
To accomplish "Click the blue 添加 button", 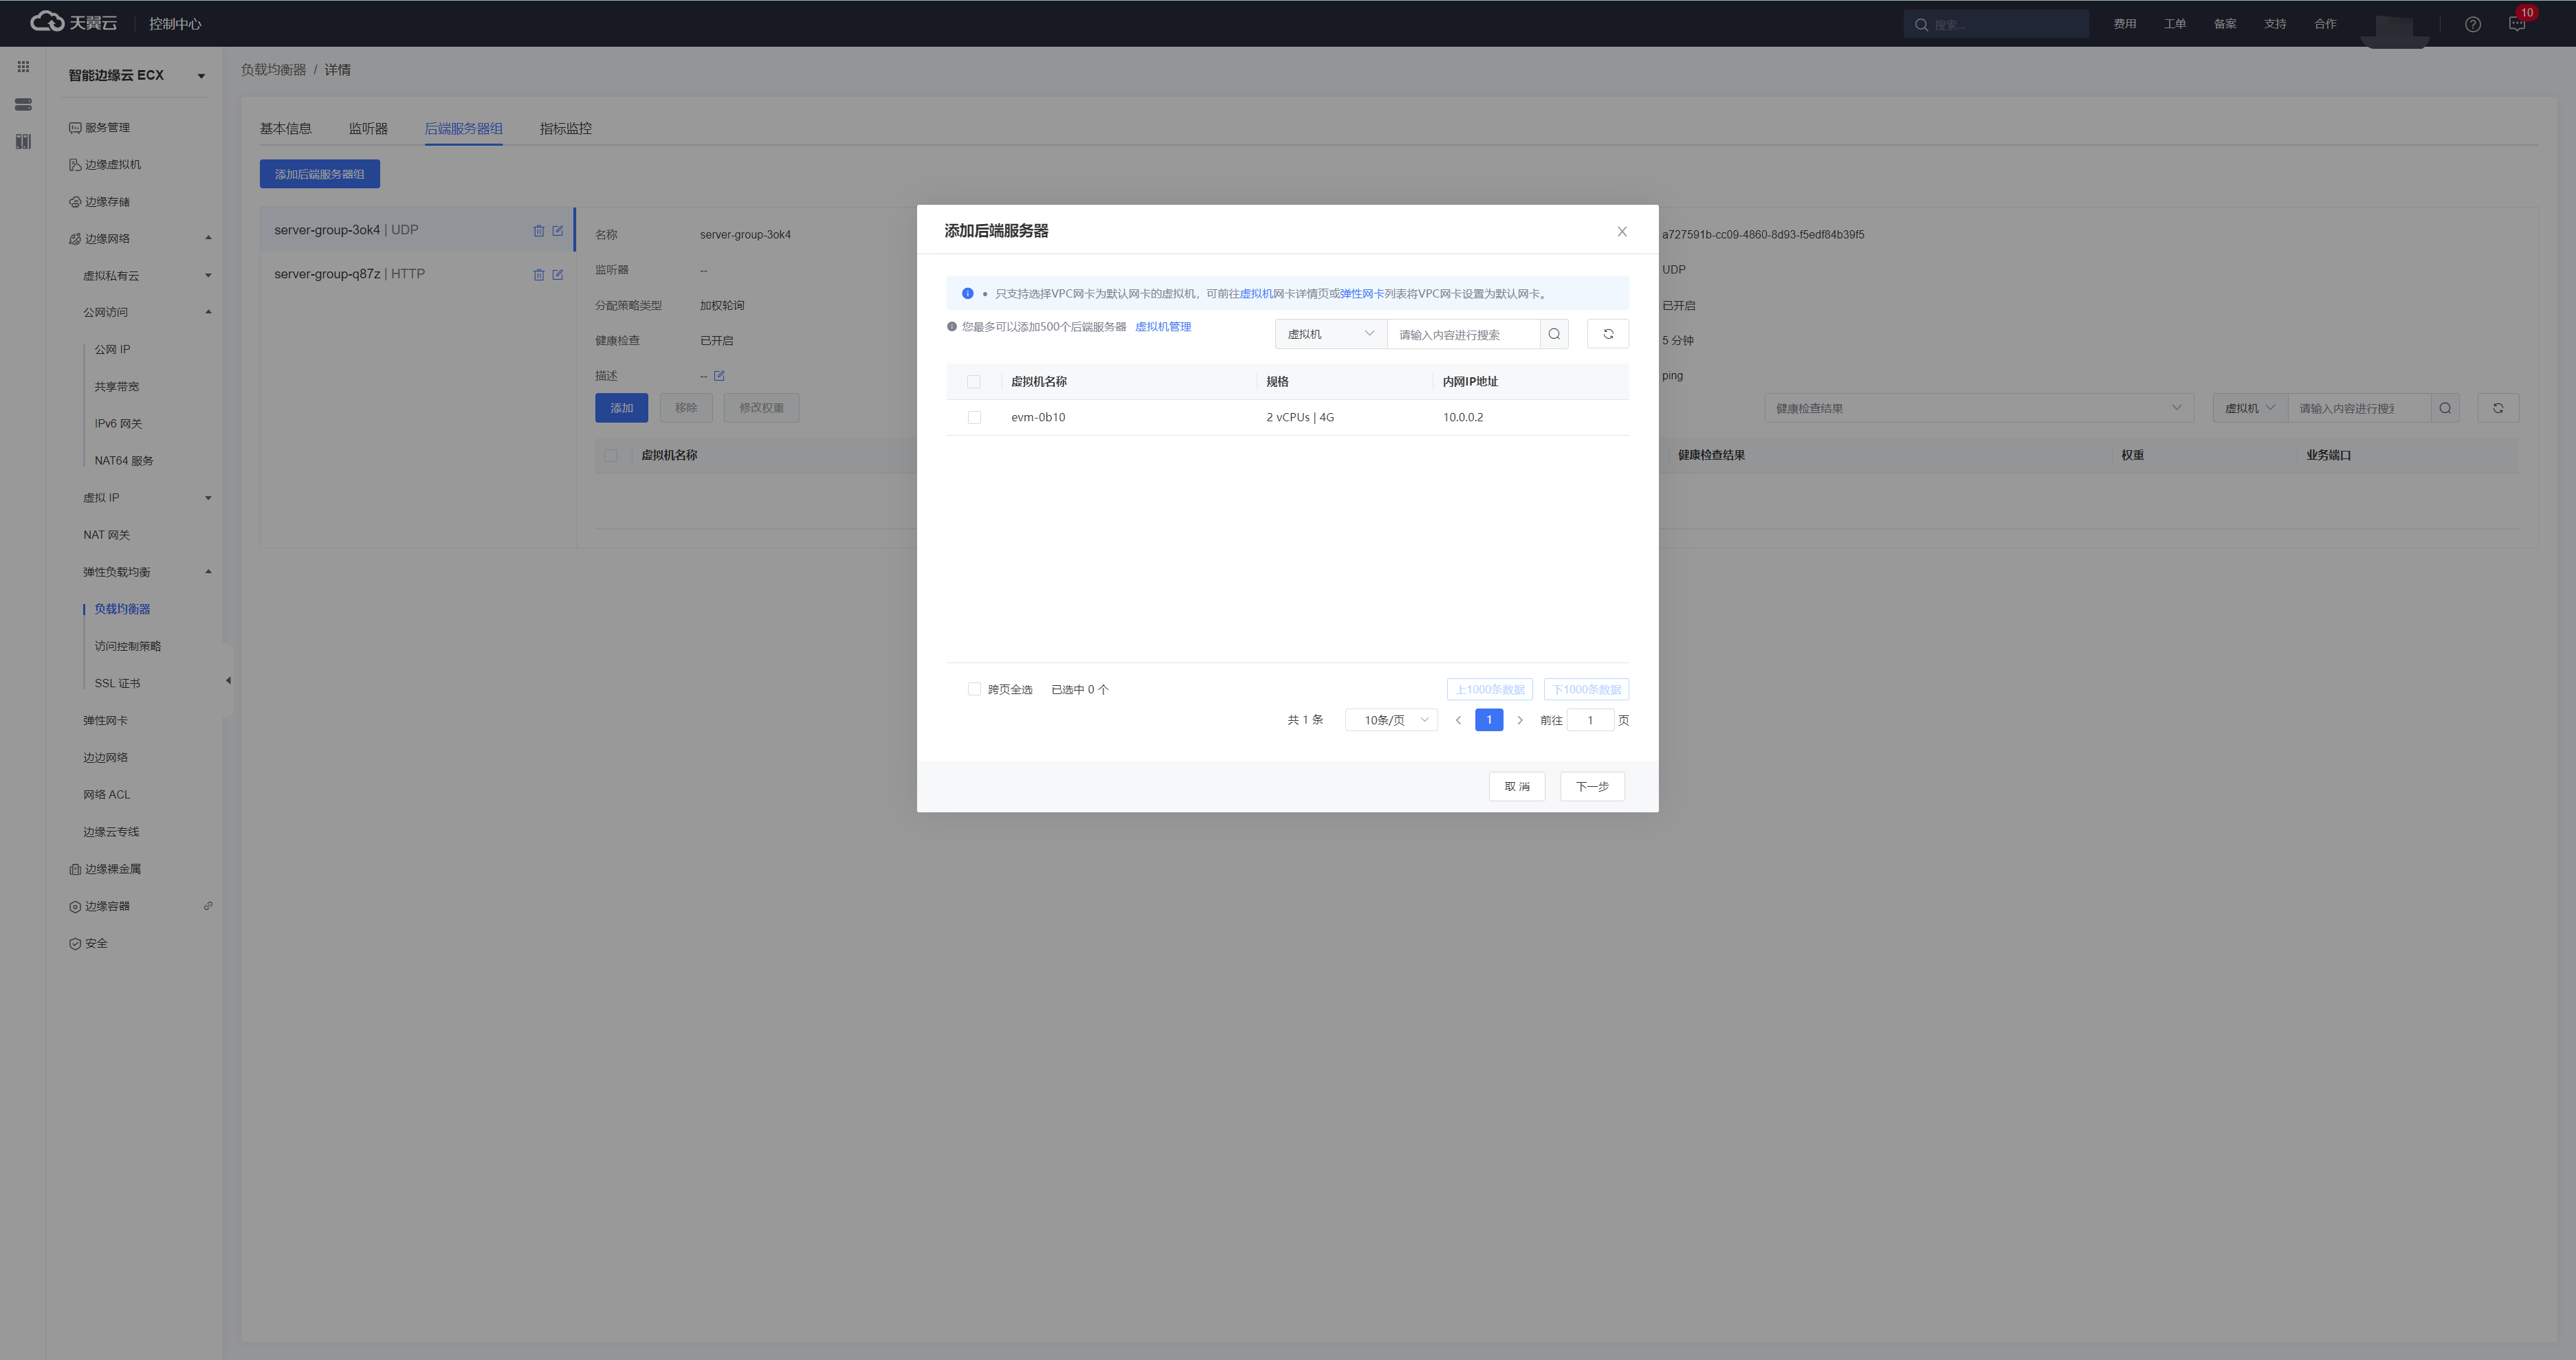I will (x=622, y=408).
